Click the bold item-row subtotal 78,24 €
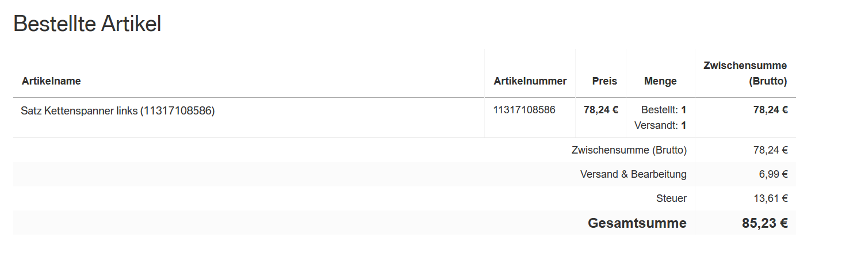842x264 pixels. tap(770, 110)
